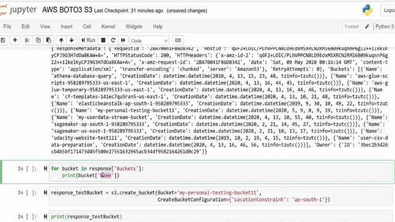Click 'sagemaker-us-east-1-958289795333' in output

(x=98, y=131)
